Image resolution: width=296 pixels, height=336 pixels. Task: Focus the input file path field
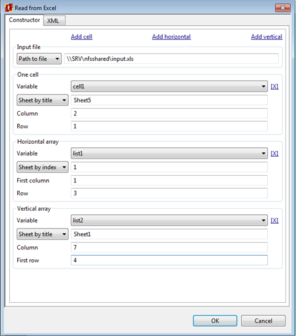point(171,59)
